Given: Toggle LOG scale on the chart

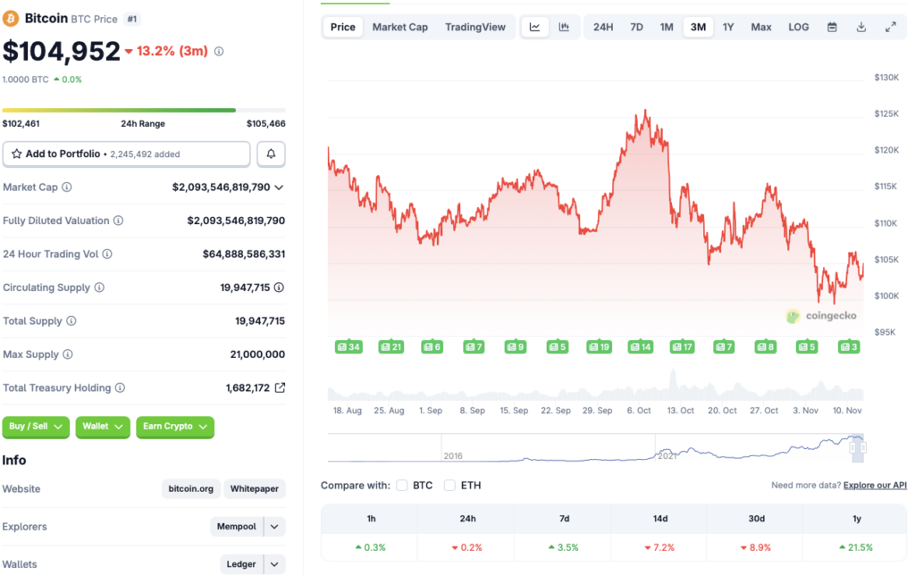Looking at the screenshot, I should 798,27.
